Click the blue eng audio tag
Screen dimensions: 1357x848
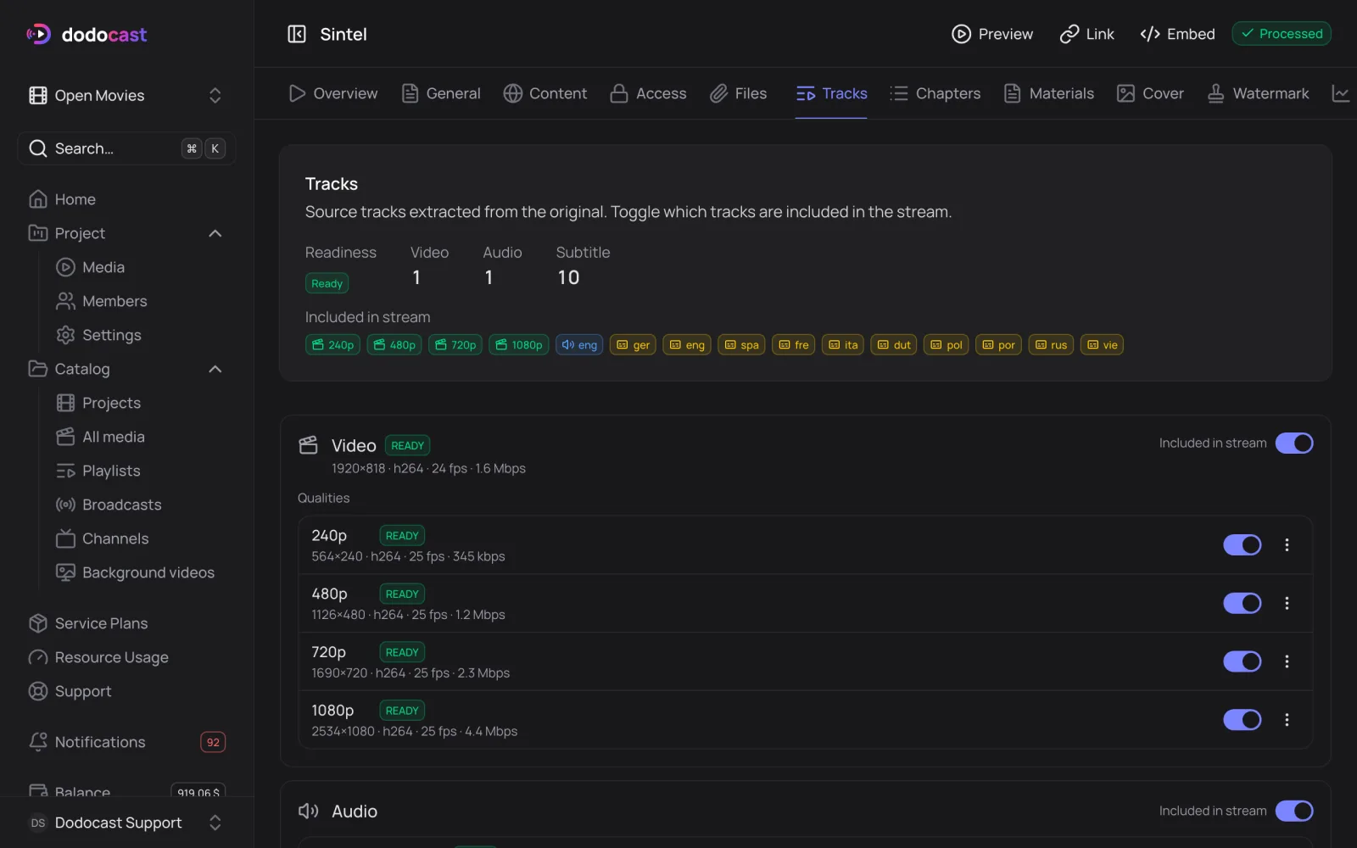point(579,345)
